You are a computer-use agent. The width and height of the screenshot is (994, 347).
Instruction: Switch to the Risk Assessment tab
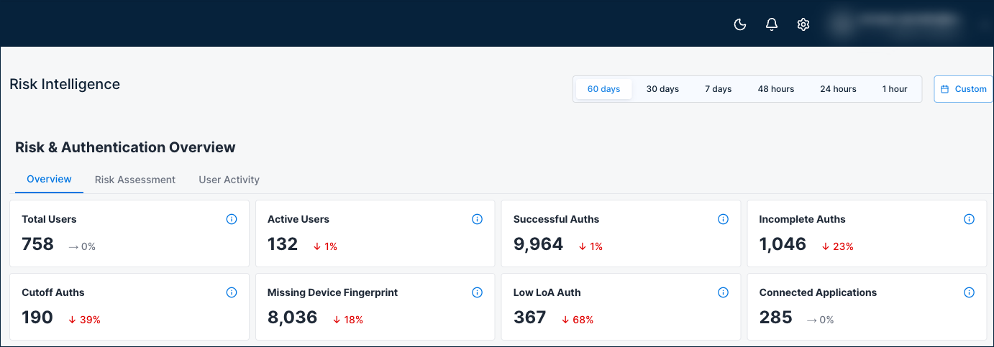[x=135, y=180]
